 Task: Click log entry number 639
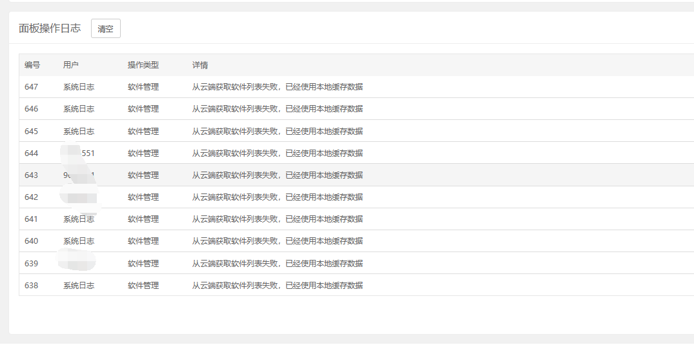pyautogui.click(x=32, y=263)
